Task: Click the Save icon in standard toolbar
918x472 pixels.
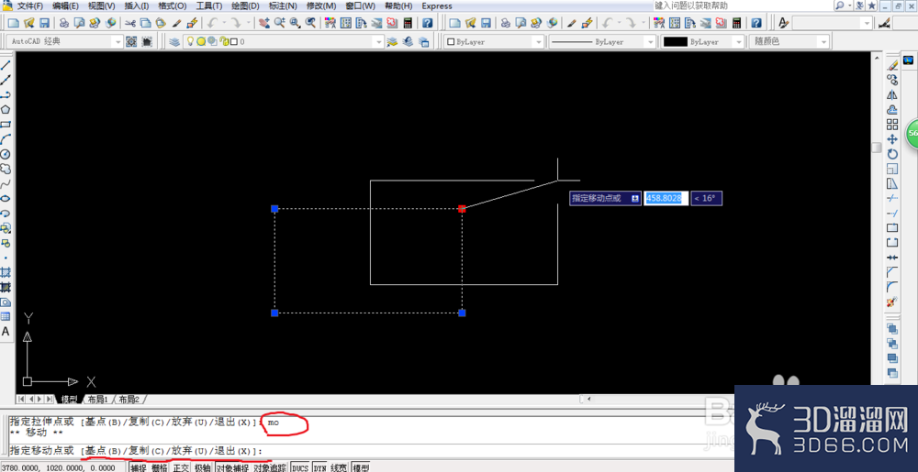Action: [x=44, y=23]
